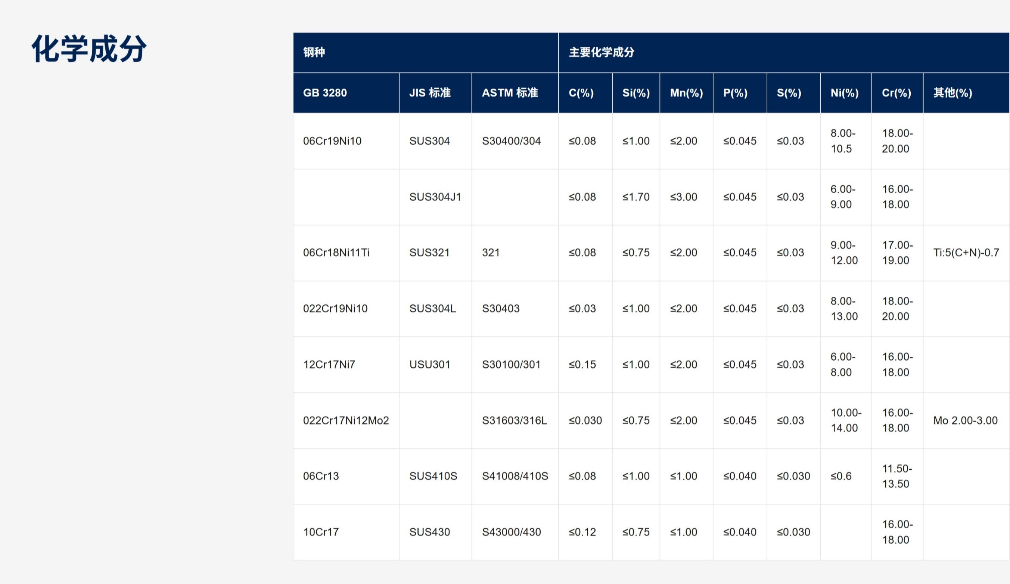1010x584 pixels.
Task: Select the JIS 标准 column header
Action: tap(430, 93)
